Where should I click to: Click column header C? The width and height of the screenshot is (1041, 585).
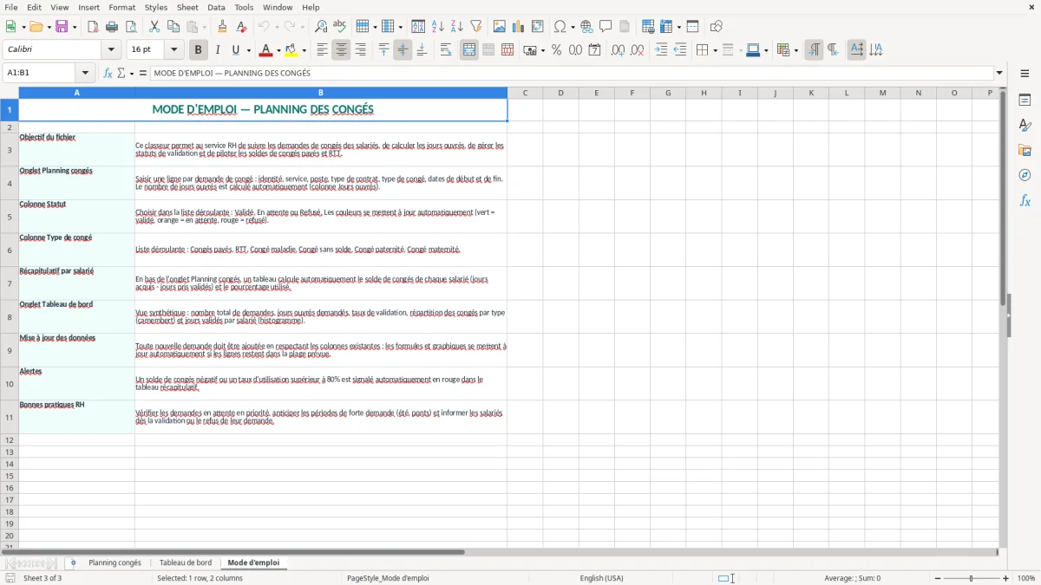(525, 93)
